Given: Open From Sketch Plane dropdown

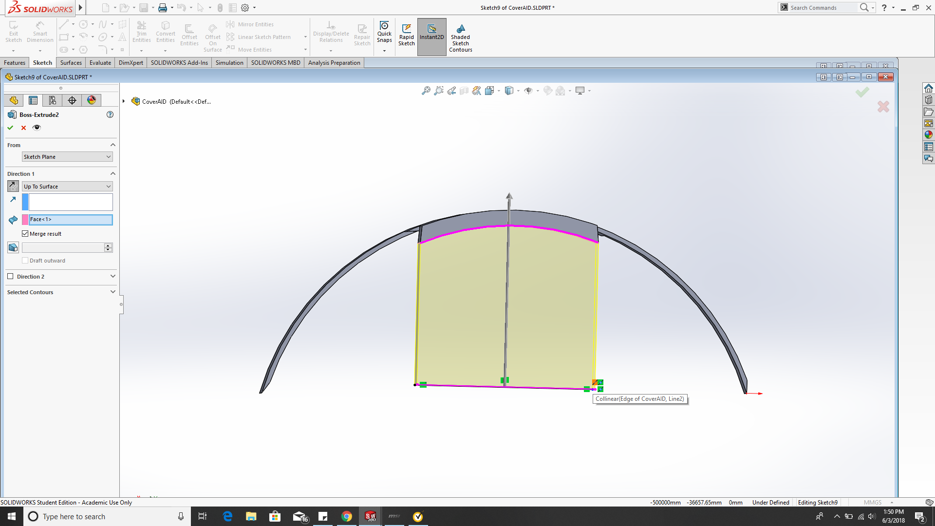Looking at the screenshot, I should (x=67, y=157).
